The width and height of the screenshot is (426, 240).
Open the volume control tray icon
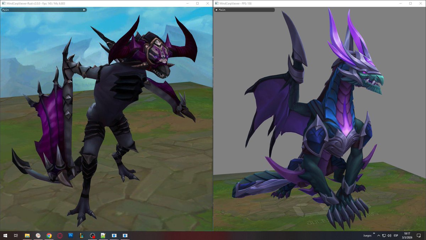tap(389, 235)
